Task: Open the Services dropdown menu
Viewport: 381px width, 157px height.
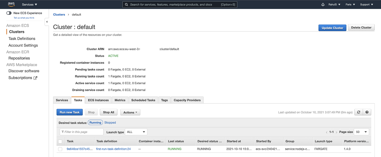Action: point(30,5)
